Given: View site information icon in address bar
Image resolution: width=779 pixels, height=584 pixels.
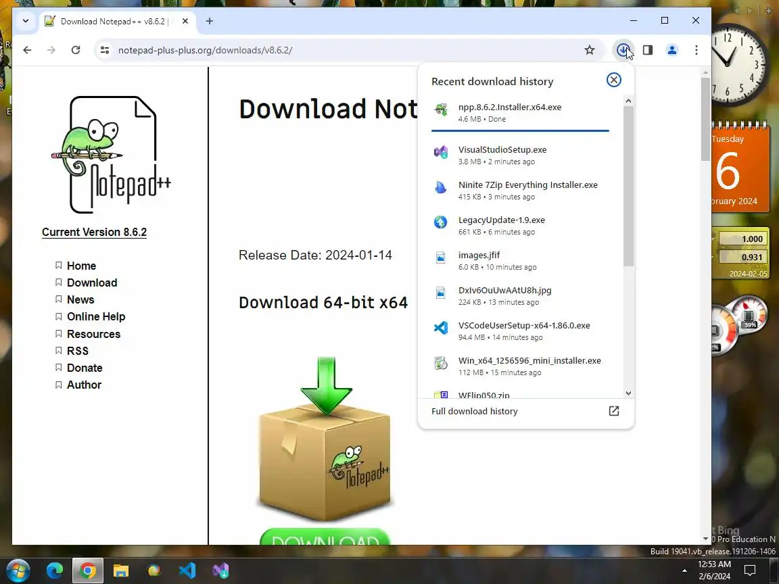Looking at the screenshot, I should [x=105, y=49].
